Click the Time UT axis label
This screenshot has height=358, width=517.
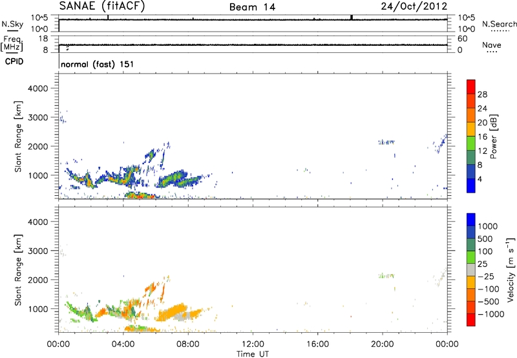click(x=253, y=354)
